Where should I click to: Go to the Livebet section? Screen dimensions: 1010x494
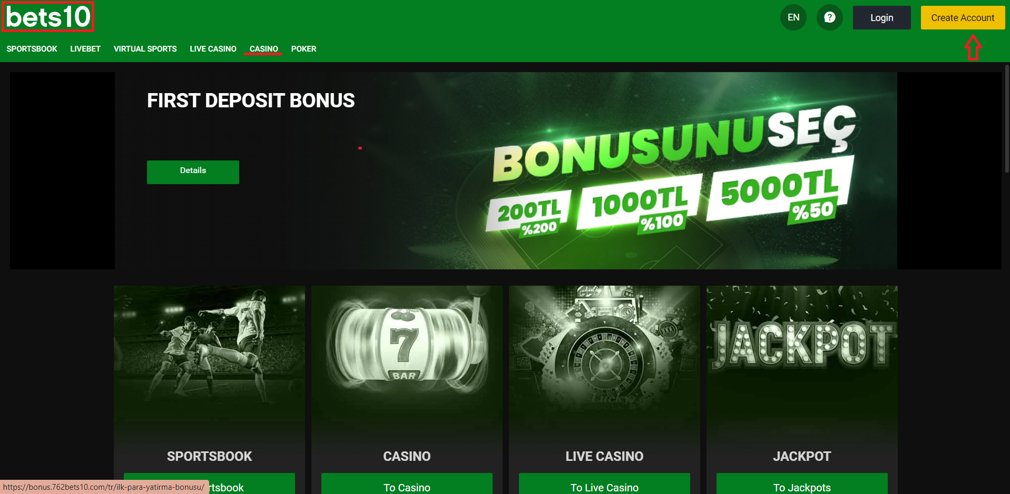(85, 49)
